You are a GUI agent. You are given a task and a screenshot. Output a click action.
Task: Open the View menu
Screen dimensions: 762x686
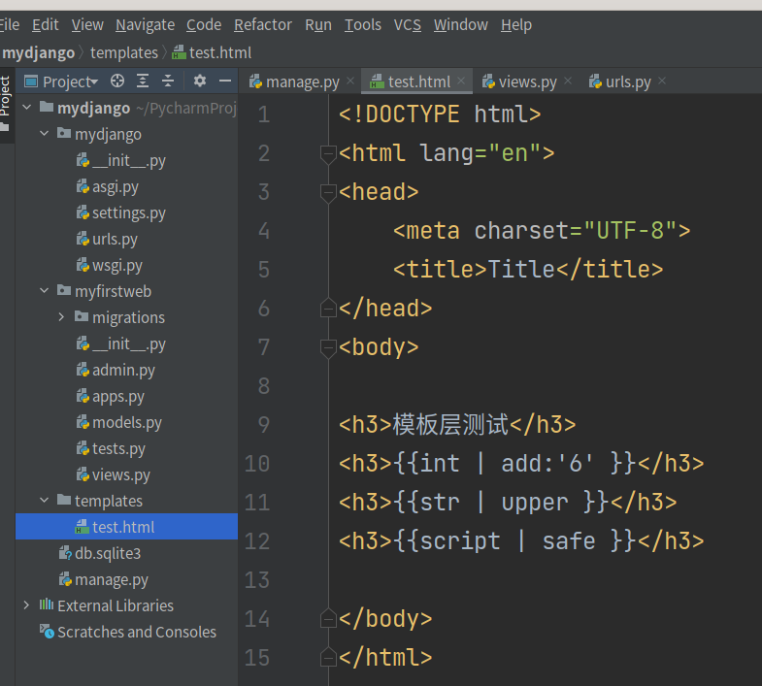(87, 25)
